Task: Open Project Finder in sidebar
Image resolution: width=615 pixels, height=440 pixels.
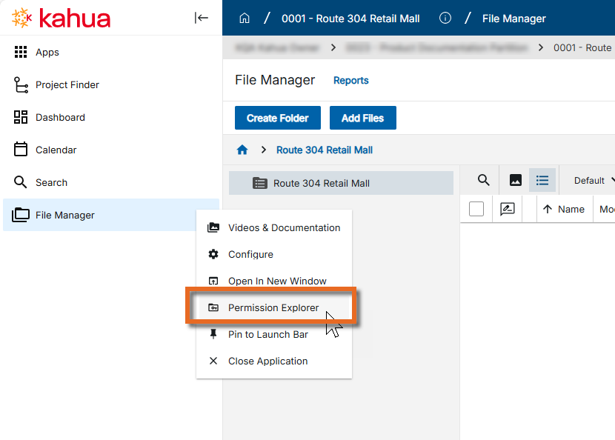Action: [x=67, y=85]
